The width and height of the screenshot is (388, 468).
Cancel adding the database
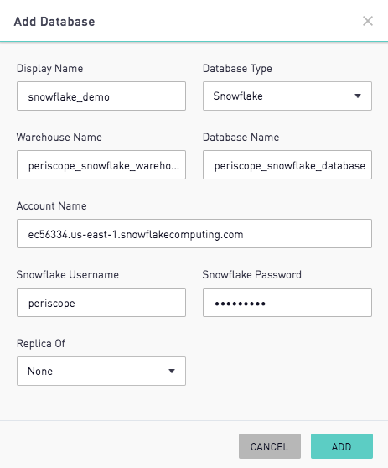click(x=270, y=446)
